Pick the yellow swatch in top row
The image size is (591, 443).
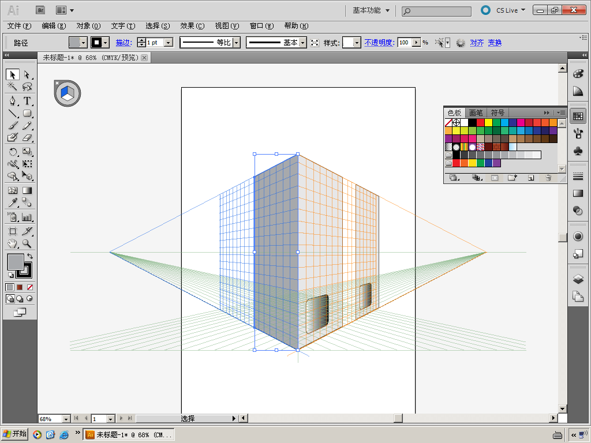tap(488, 122)
